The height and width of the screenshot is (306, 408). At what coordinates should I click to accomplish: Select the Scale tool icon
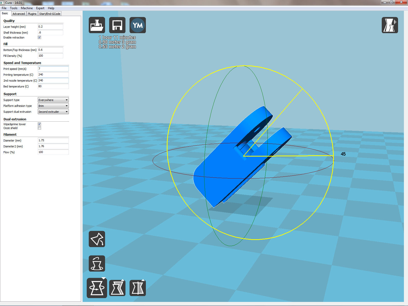117,288
